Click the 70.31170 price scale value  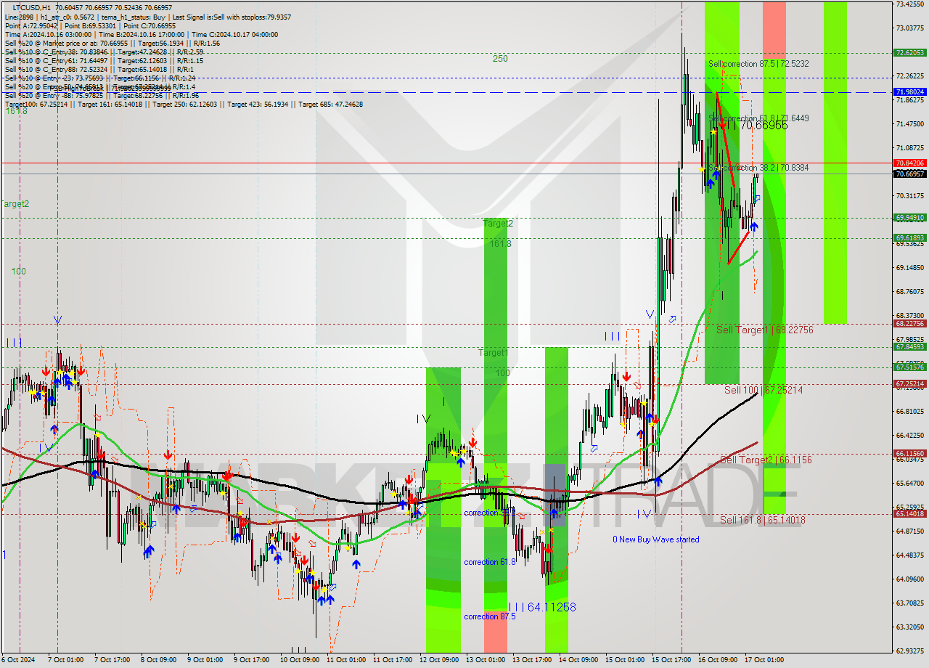click(909, 196)
